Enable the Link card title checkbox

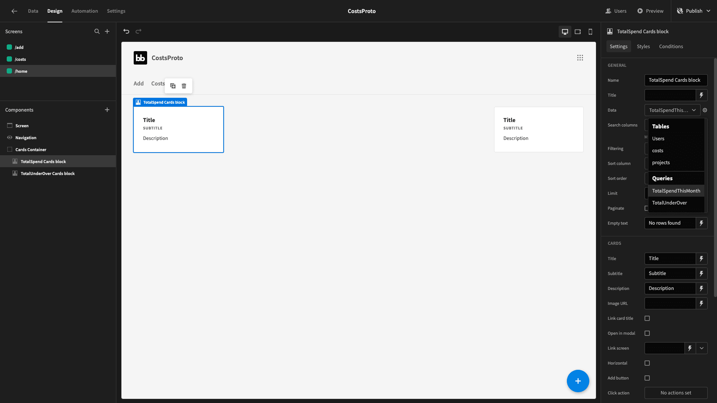(647, 318)
